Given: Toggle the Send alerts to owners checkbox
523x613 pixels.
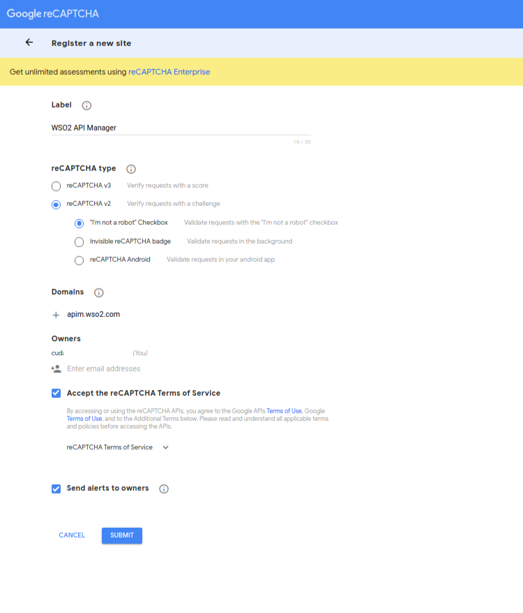Looking at the screenshot, I should point(56,489).
